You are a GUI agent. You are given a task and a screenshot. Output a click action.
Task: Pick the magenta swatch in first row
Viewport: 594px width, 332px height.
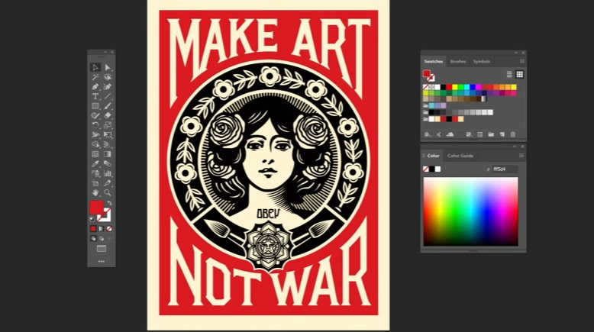[x=478, y=87]
